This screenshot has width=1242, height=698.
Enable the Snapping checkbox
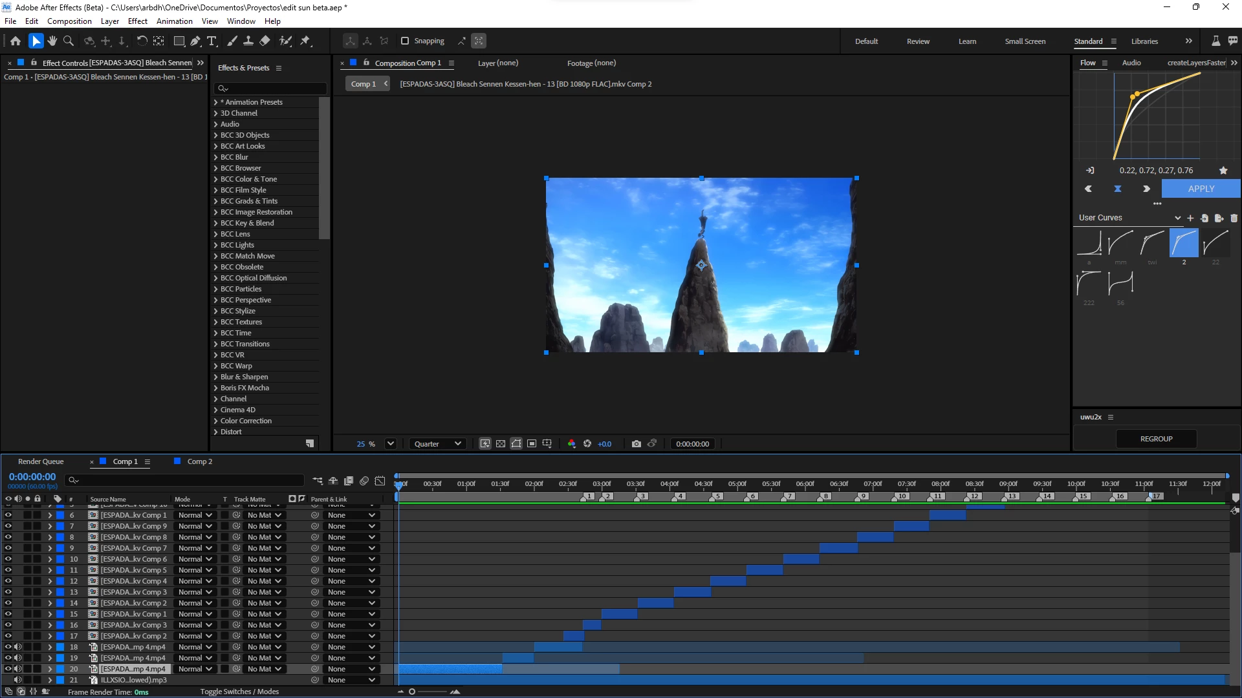coord(405,41)
